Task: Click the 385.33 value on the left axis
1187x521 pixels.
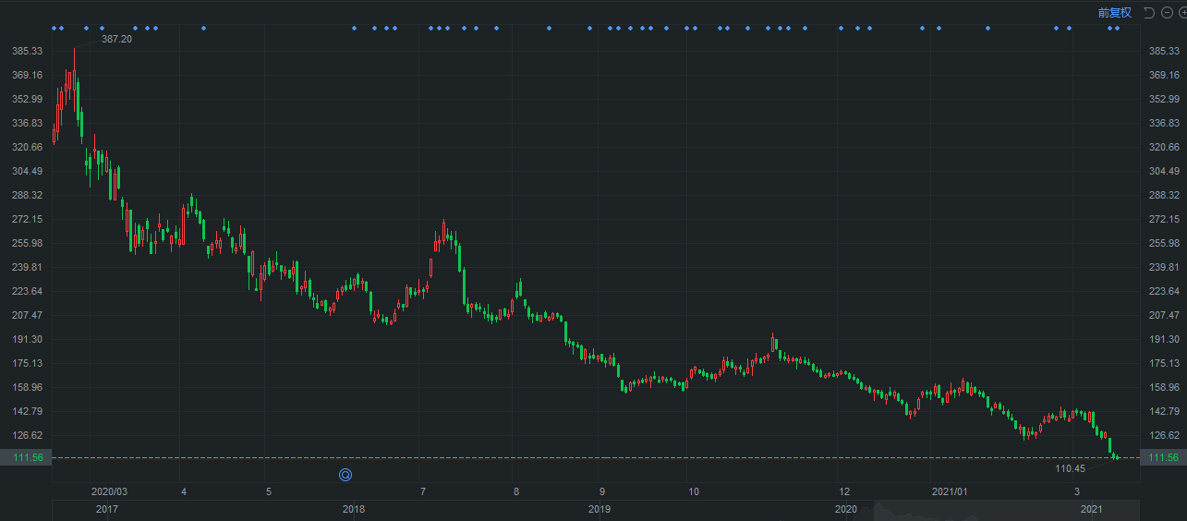Action: [28, 51]
